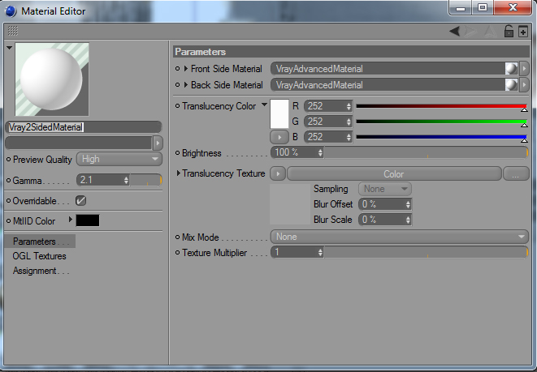Click the up arrow navigation icon

coord(491,32)
